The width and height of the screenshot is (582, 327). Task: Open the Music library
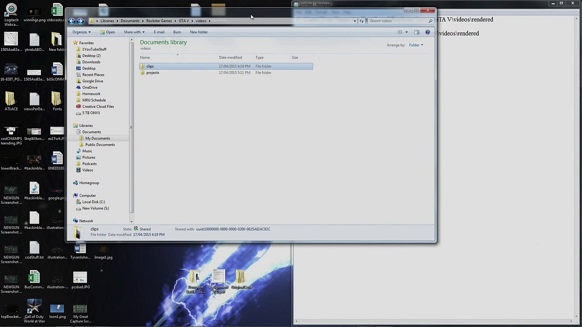(87, 151)
